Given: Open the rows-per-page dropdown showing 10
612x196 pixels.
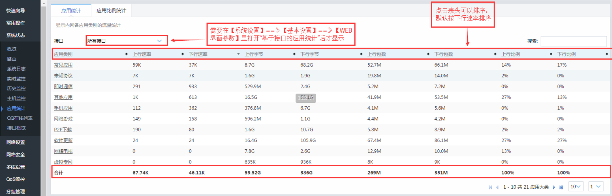Looking at the screenshot, I should click(575, 187).
